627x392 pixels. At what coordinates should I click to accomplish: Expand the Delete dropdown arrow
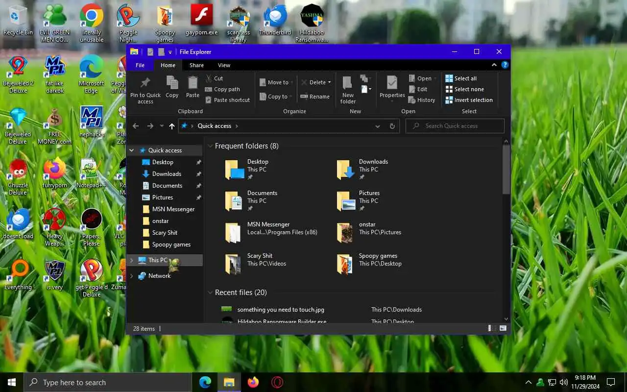pyautogui.click(x=329, y=82)
